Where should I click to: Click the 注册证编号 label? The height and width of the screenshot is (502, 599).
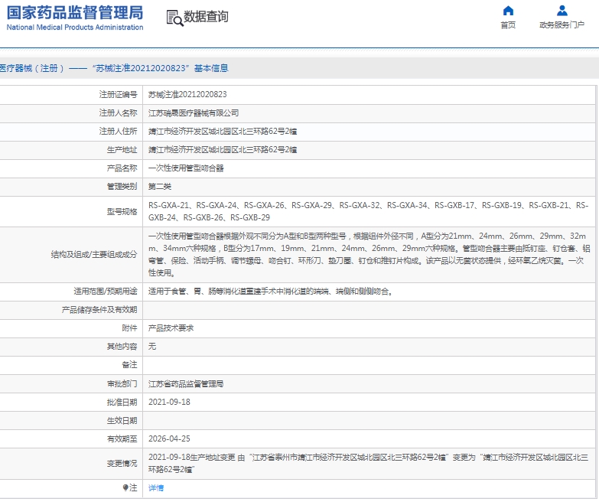(118, 94)
